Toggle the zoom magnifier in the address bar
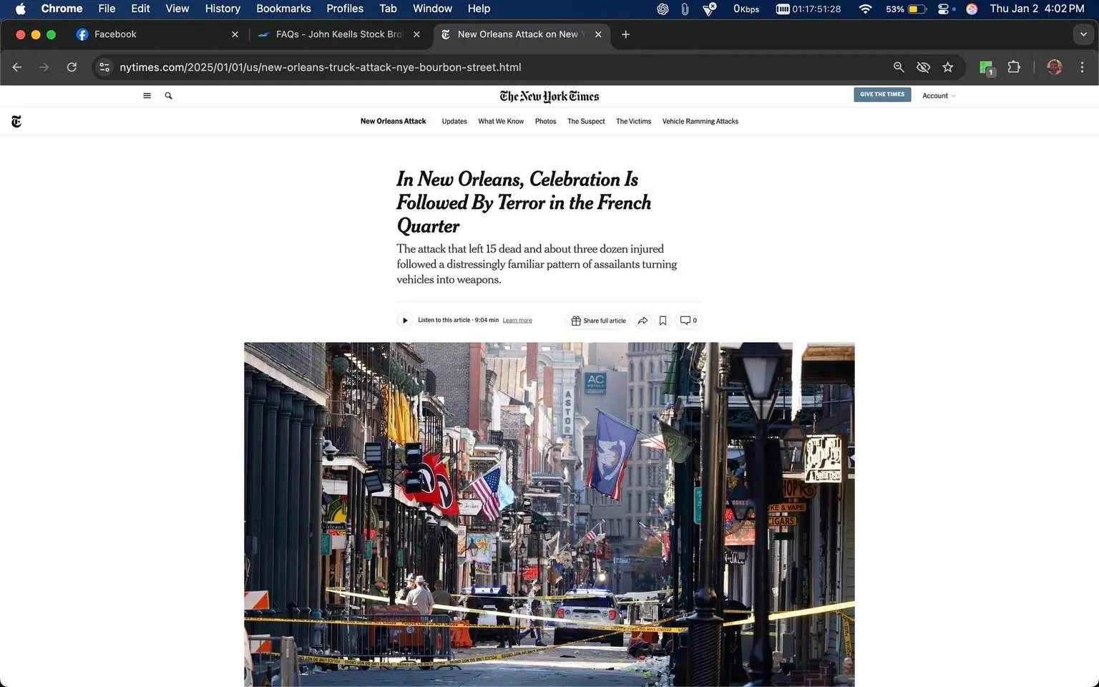 pos(899,67)
